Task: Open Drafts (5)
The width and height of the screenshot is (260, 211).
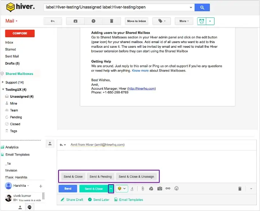Action: (12, 63)
